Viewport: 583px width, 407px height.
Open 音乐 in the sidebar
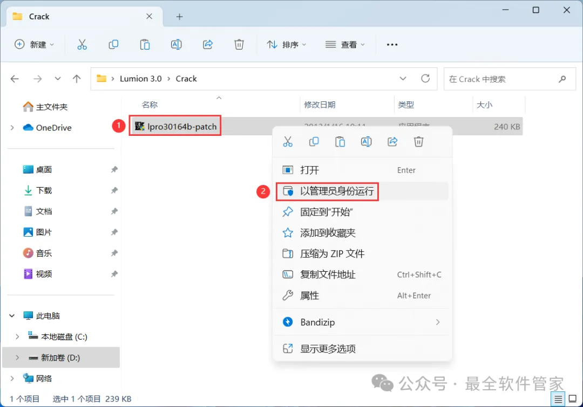[38, 253]
